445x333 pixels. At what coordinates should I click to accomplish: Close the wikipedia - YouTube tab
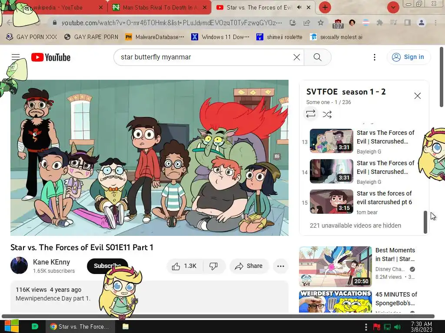click(x=101, y=8)
